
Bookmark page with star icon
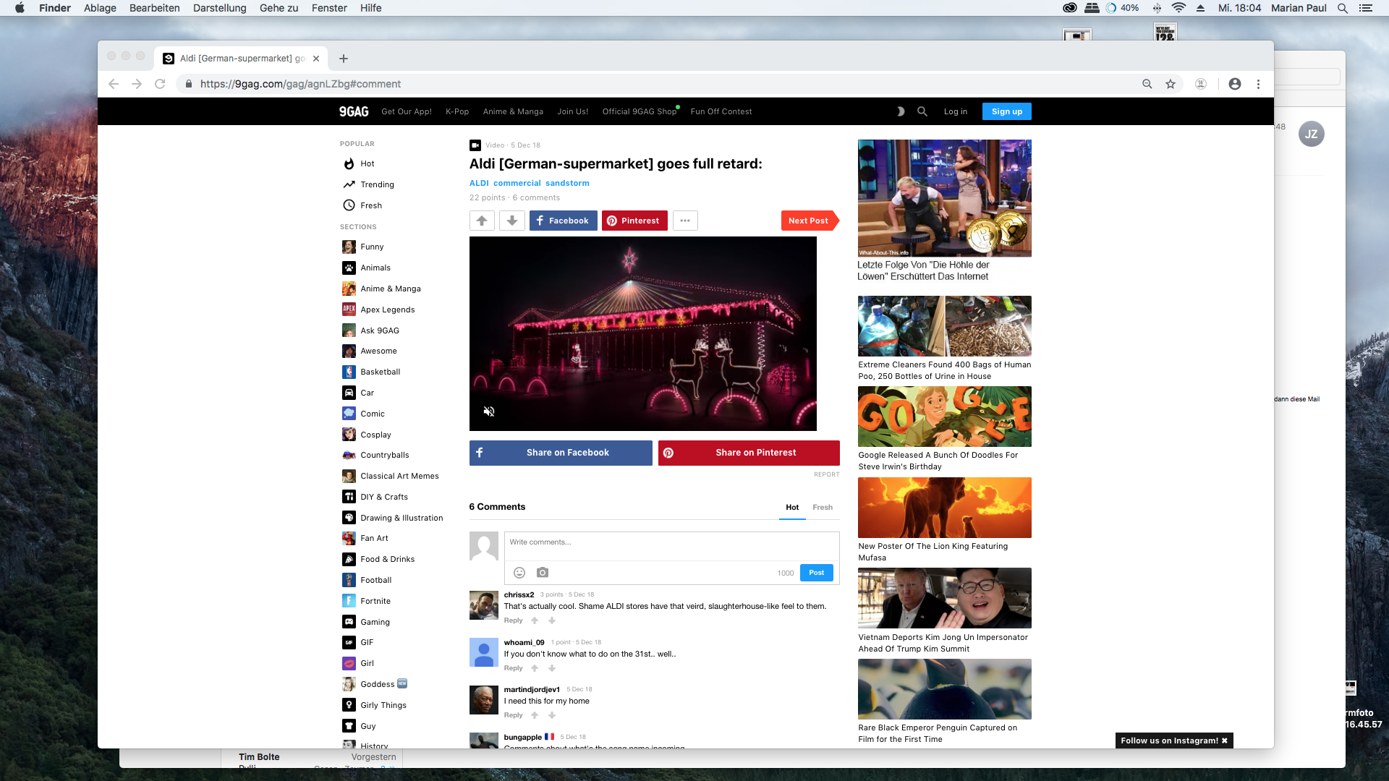click(x=1171, y=84)
